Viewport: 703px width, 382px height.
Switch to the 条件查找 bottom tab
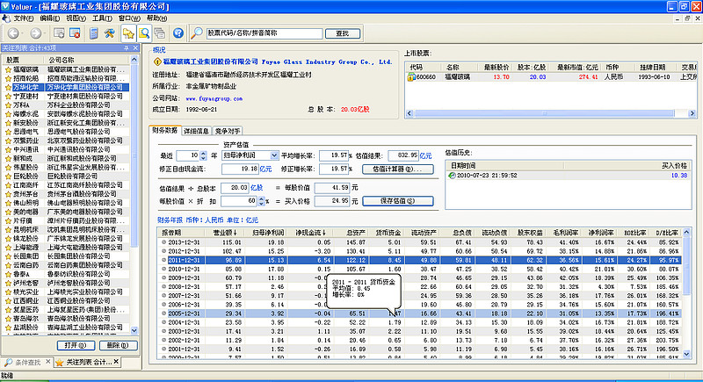pyautogui.click(x=25, y=362)
